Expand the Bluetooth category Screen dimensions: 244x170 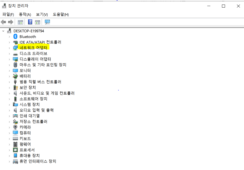pos(9,37)
